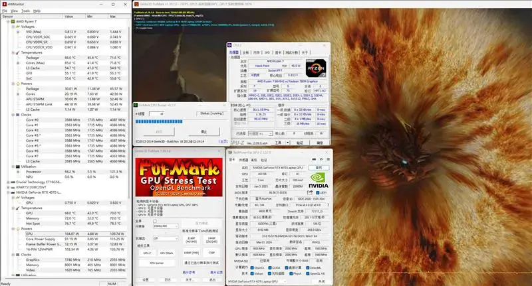Click the GPU Powers flame icon
532x286 pixels.
coord(18,229)
